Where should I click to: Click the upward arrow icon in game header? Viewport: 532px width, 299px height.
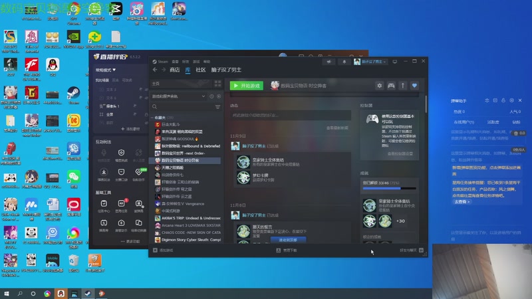(x=403, y=86)
